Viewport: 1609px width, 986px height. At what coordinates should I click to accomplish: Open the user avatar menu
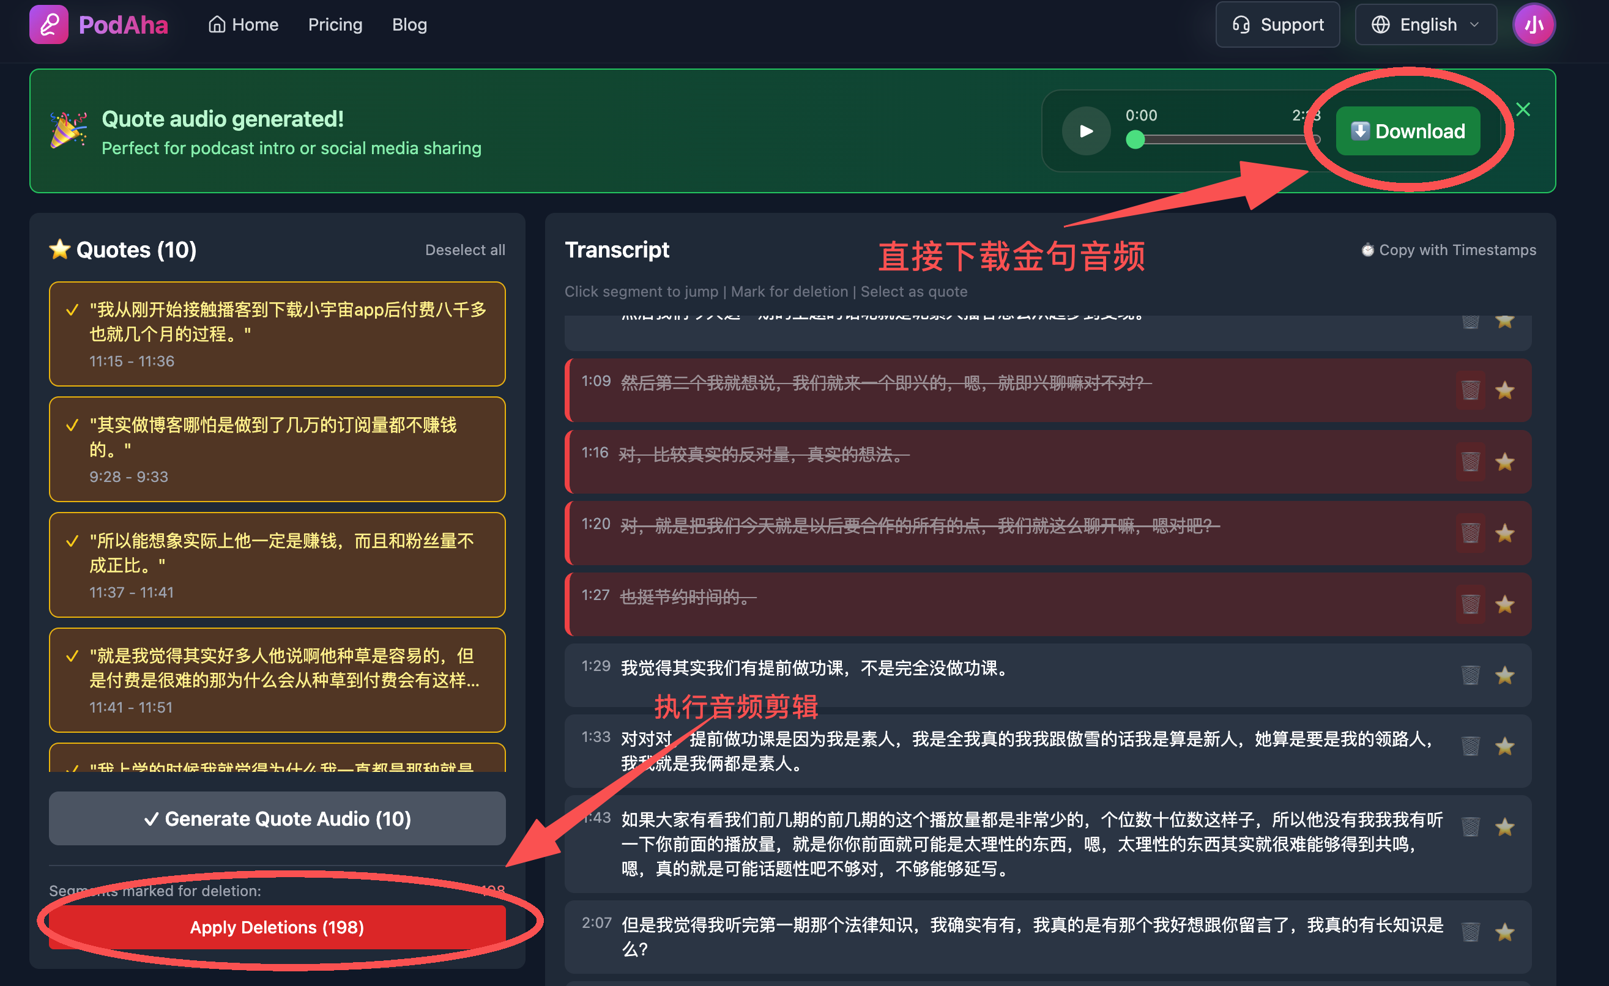1533,25
